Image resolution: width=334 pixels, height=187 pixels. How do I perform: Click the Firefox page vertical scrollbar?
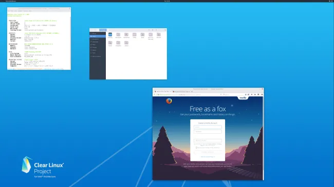[x=263, y=138]
